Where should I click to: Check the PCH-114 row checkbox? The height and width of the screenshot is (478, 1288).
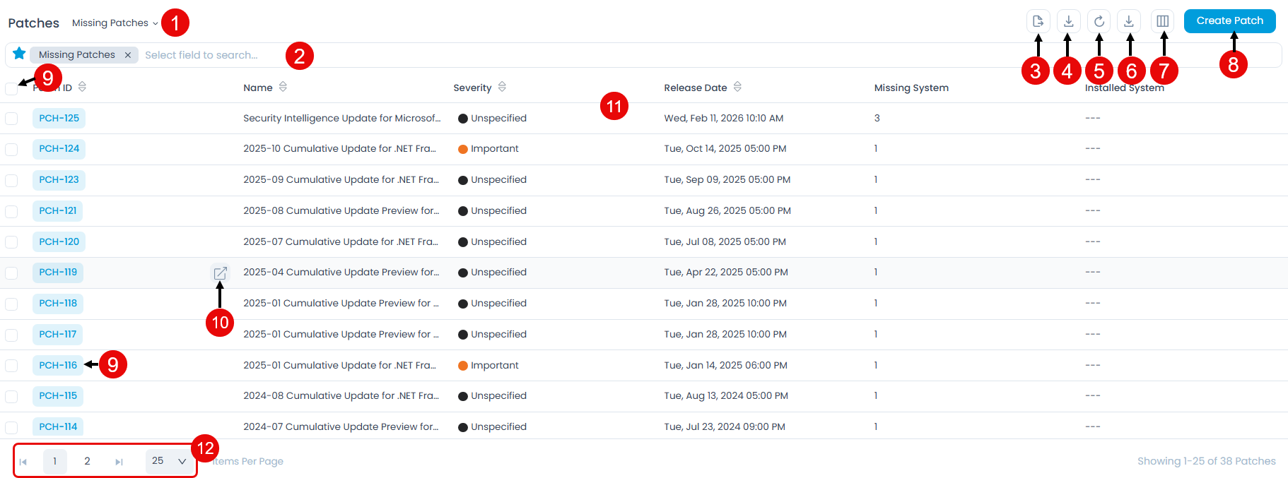pyautogui.click(x=11, y=427)
